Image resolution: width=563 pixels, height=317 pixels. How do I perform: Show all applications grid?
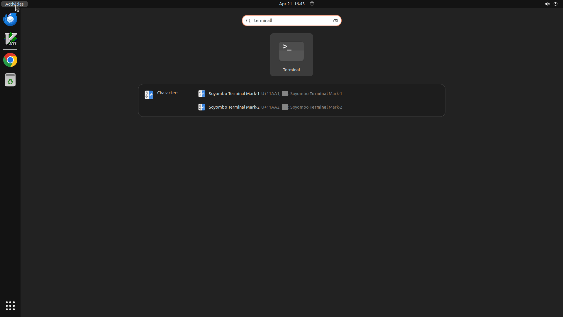tap(10, 306)
